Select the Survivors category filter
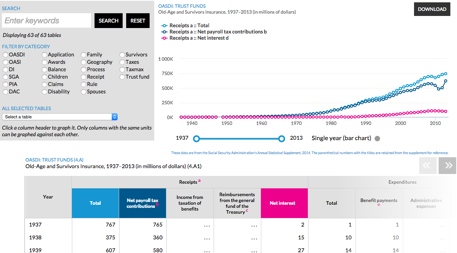457x253 pixels. 122,54
